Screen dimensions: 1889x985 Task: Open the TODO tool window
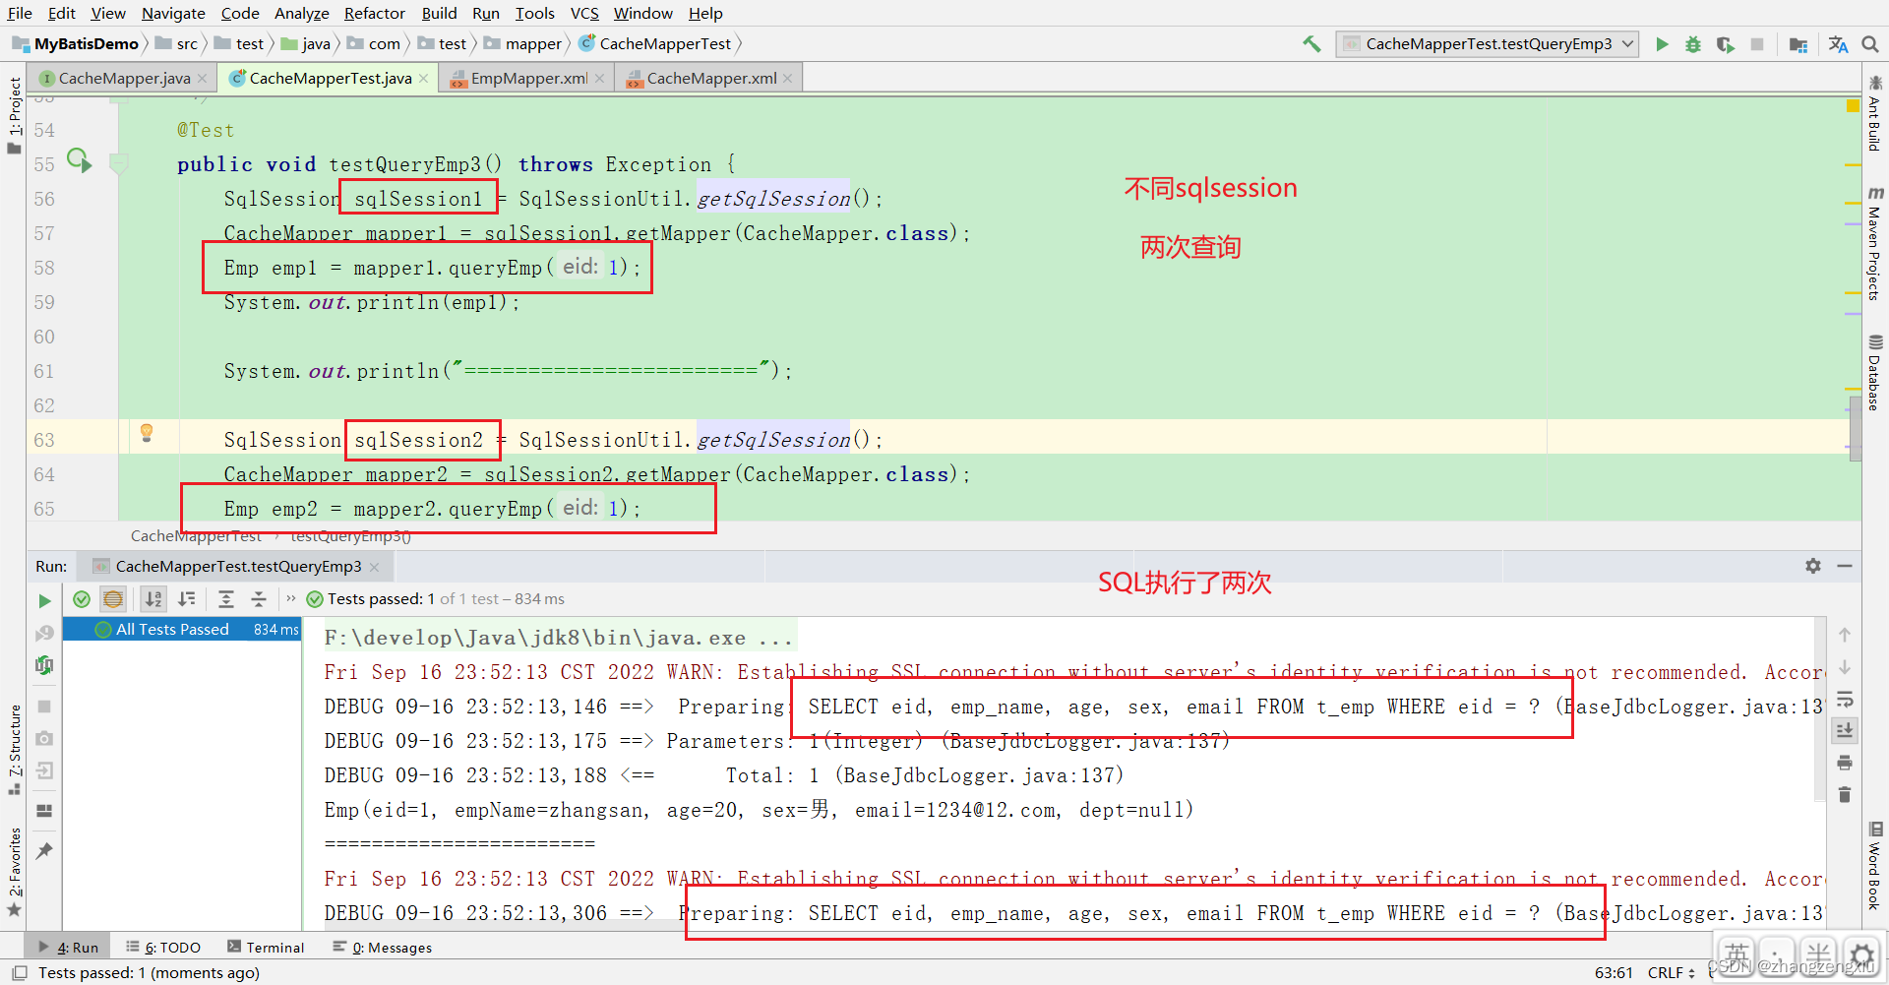tap(163, 947)
